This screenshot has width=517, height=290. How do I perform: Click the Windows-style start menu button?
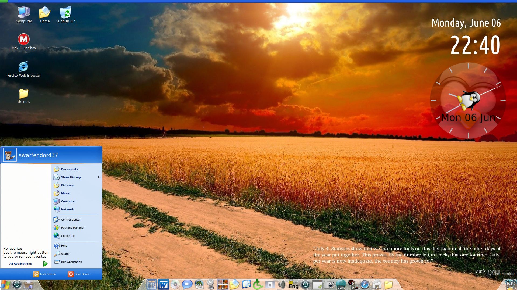coord(5,285)
